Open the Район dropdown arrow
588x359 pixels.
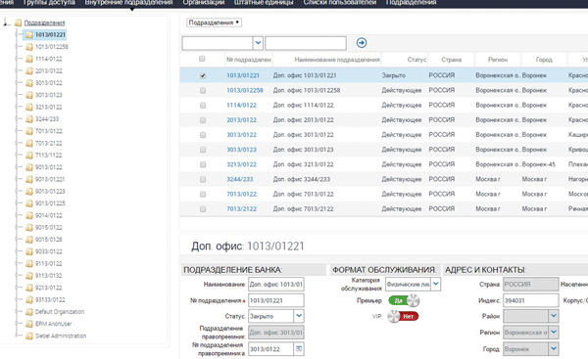(554, 316)
